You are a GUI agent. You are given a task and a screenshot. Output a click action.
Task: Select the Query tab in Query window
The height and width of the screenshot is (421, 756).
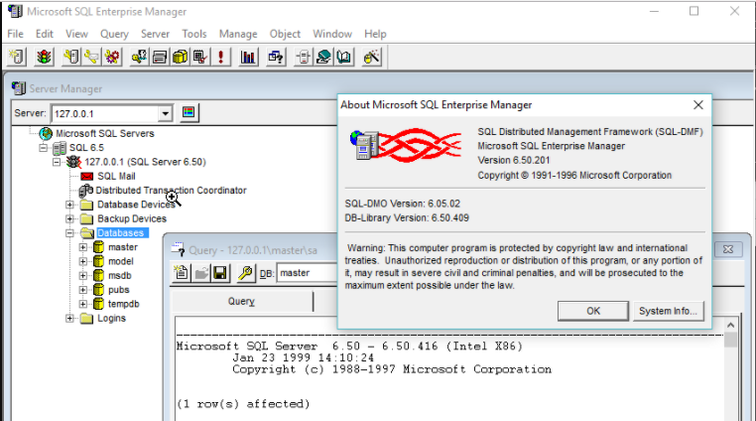242,301
